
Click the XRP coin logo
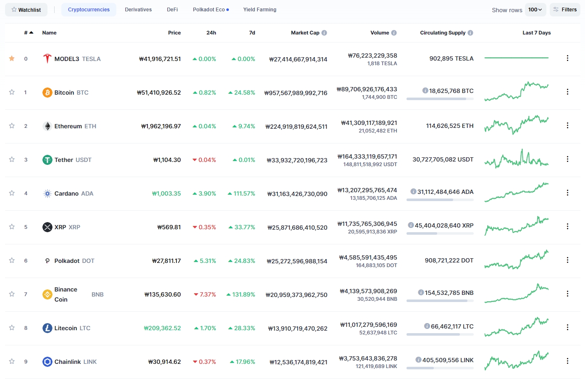tap(47, 227)
